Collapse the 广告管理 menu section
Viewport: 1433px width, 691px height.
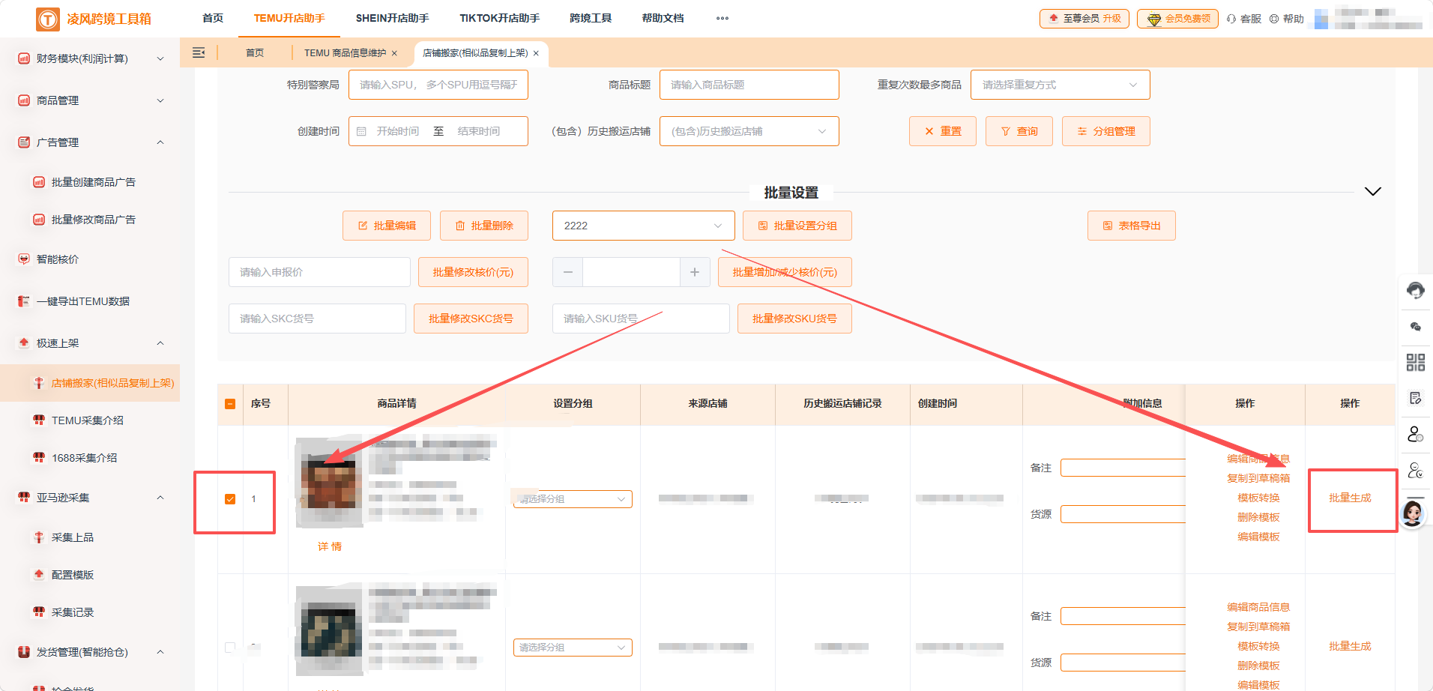[160, 142]
